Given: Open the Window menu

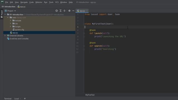Looking at the screenshot, I should [x=63, y=2].
